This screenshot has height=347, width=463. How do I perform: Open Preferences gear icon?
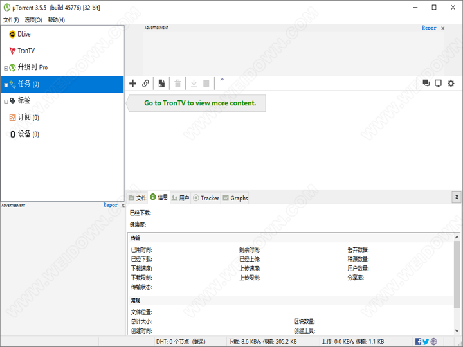point(451,84)
